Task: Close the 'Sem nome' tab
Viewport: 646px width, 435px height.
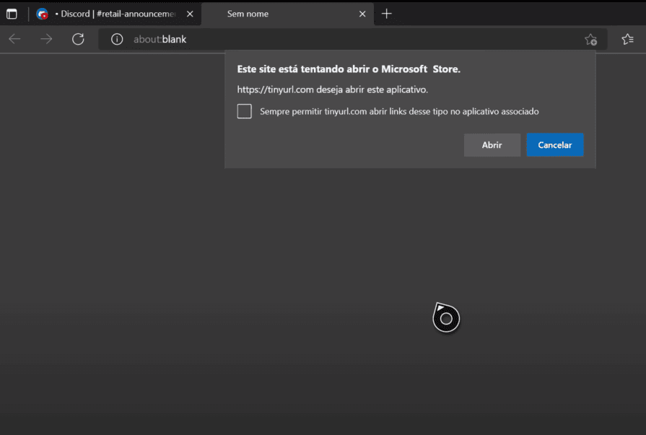Action: pos(362,14)
